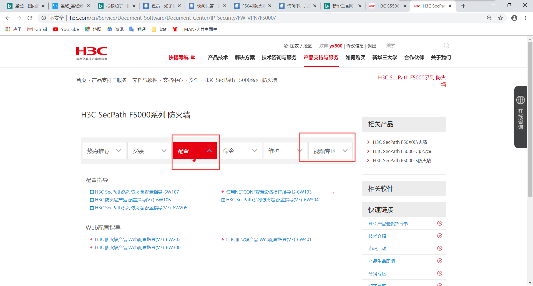Open the 资讯 news bookmark
Screen dimensions: 533x286
click(115, 29)
